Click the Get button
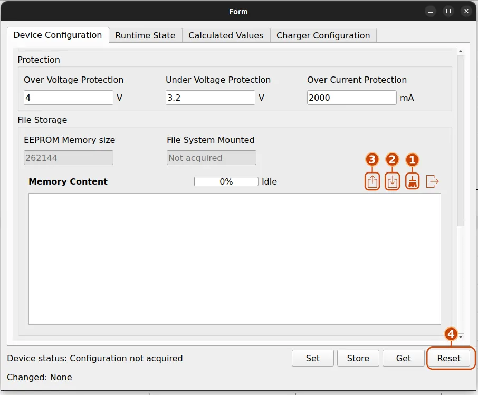This screenshot has height=395, width=478. pyautogui.click(x=404, y=358)
